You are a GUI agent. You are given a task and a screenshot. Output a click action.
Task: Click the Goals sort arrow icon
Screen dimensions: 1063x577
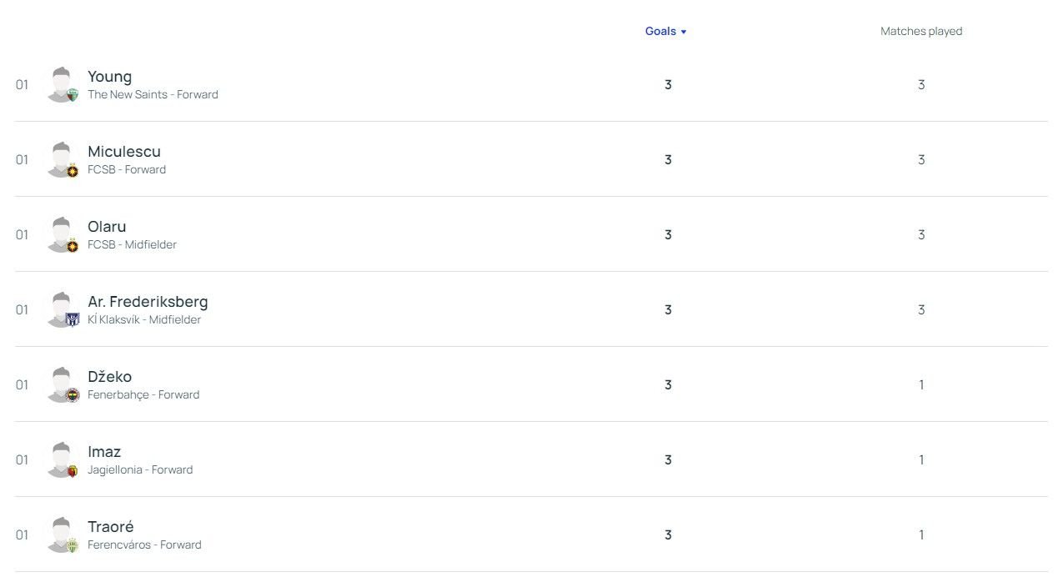coord(684,32)
